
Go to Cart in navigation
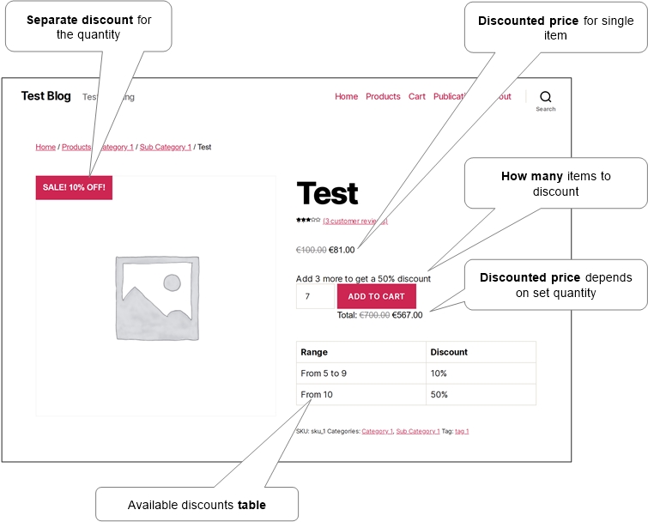416,96
